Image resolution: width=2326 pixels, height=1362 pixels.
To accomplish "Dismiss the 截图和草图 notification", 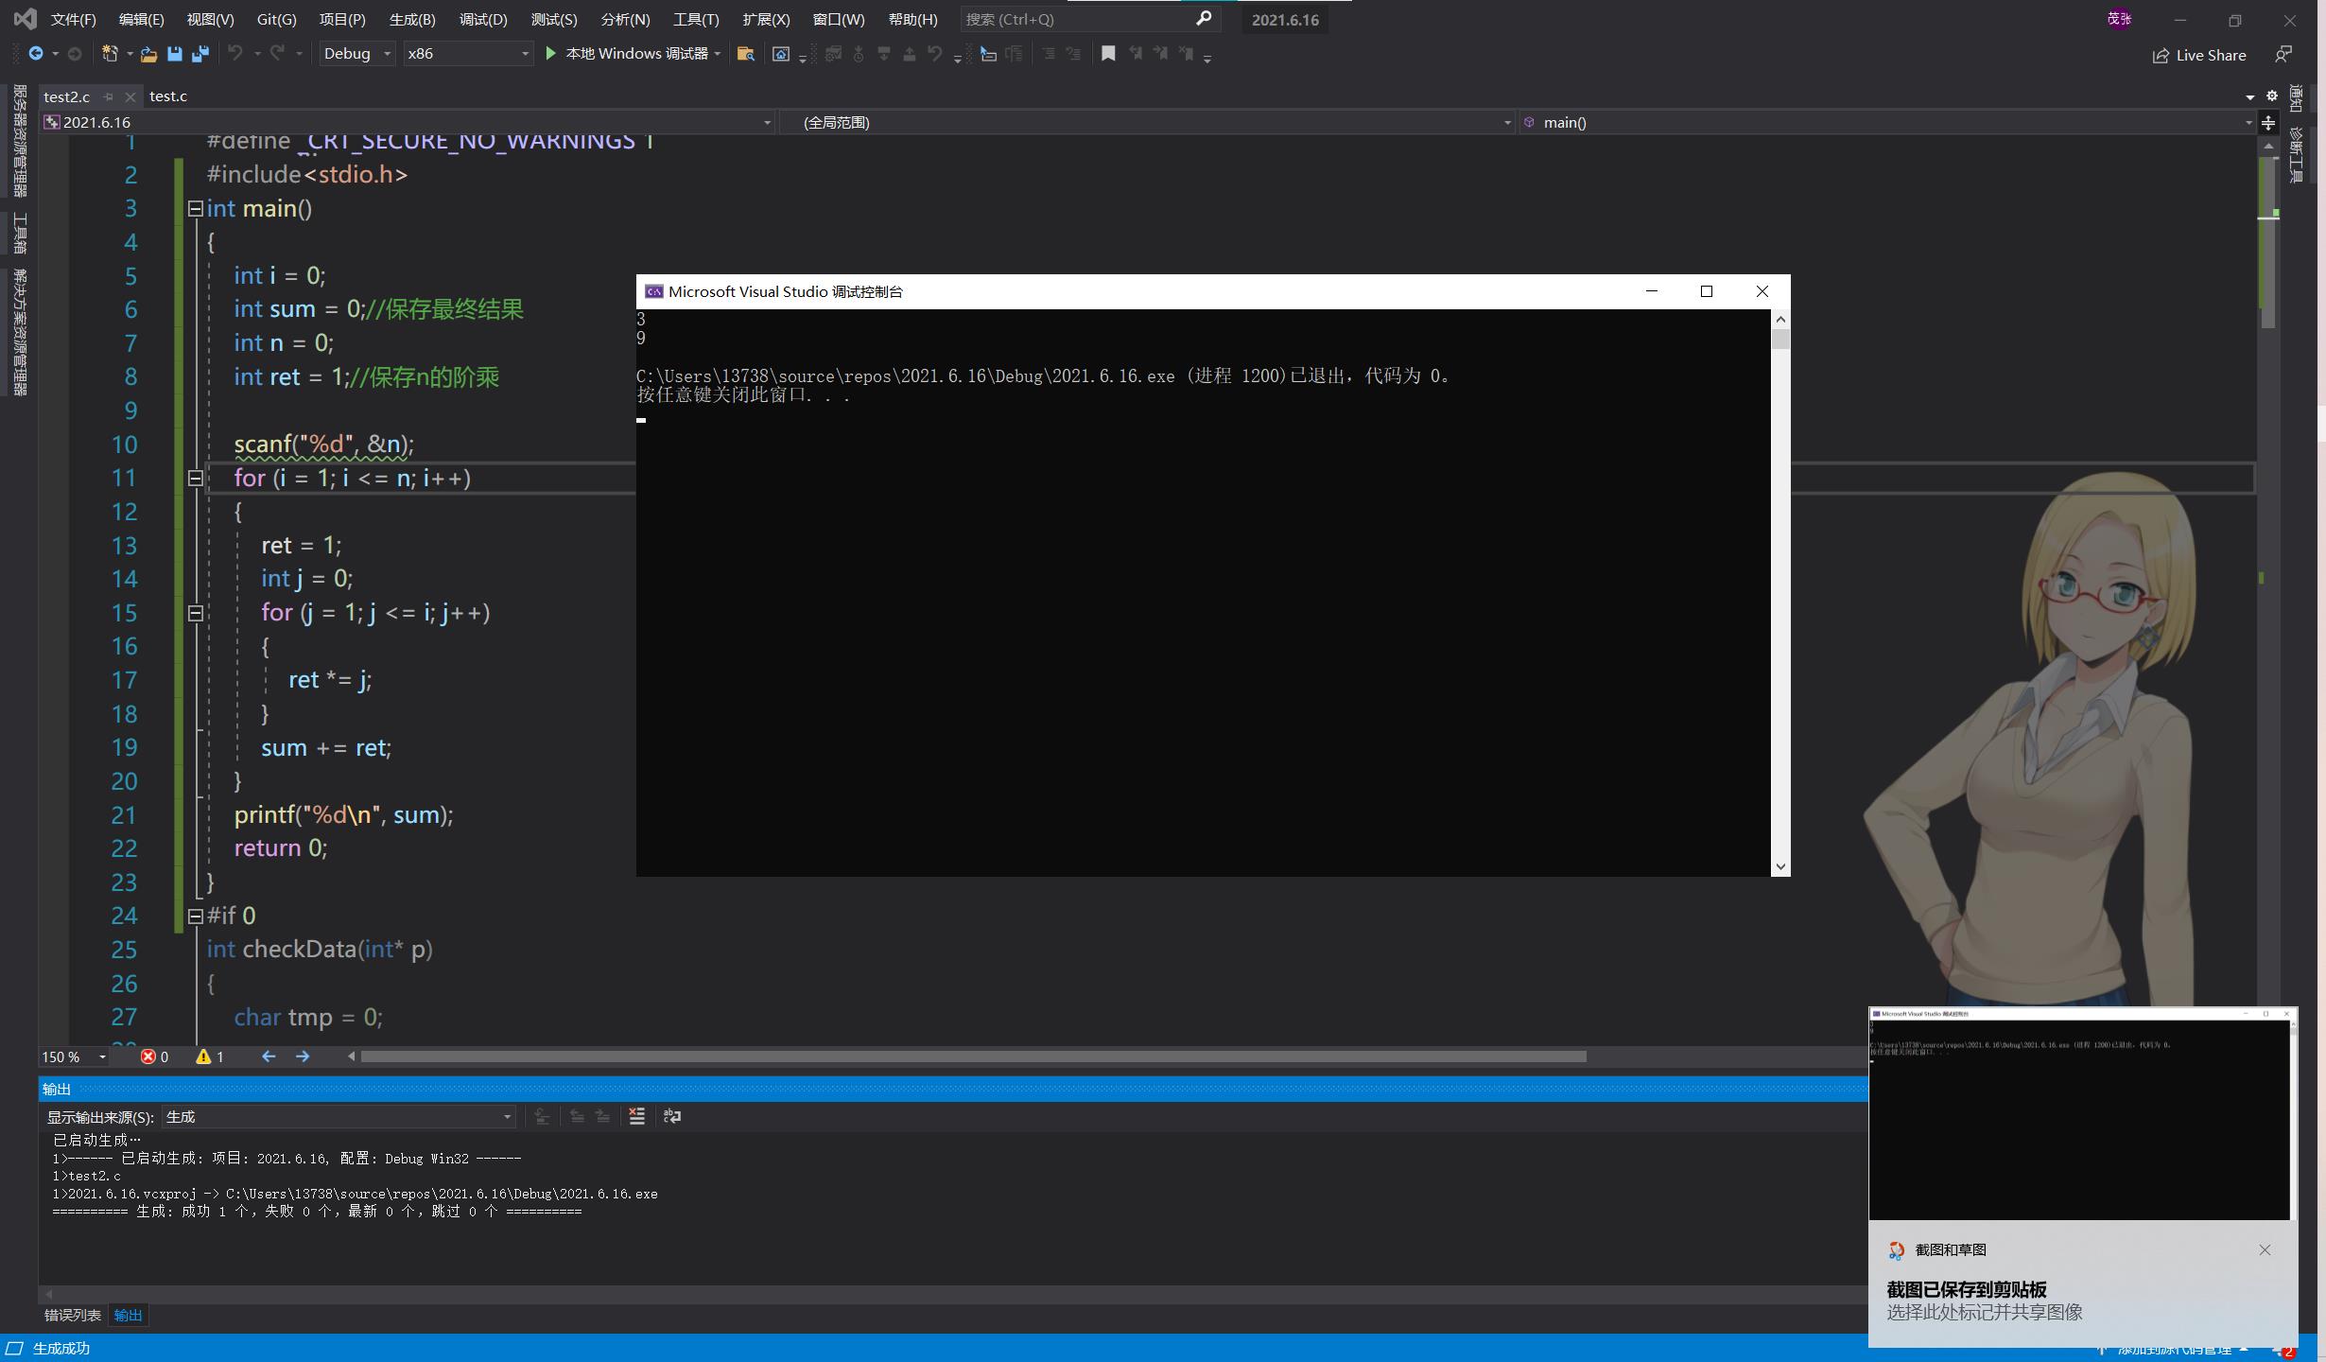I will pyautogui.click(x=2265, y=1250).
